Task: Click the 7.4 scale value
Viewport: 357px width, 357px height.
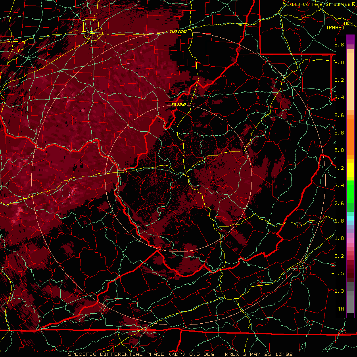Action: [339, 98]
